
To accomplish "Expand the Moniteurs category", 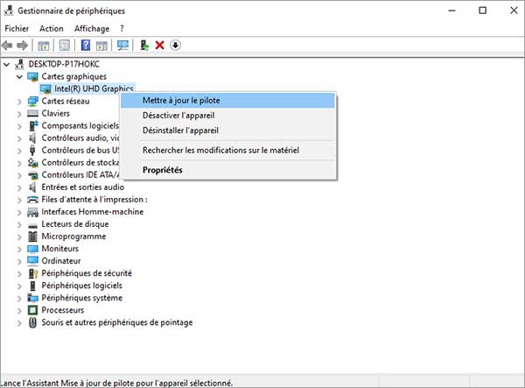I will point(19,249).
